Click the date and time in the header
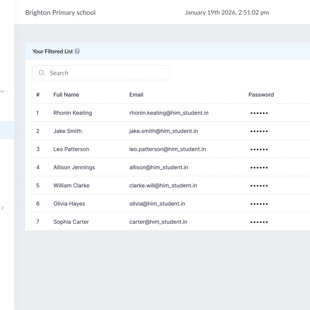Viewport: 310px width, 310px height. click(x=227, y=13)
